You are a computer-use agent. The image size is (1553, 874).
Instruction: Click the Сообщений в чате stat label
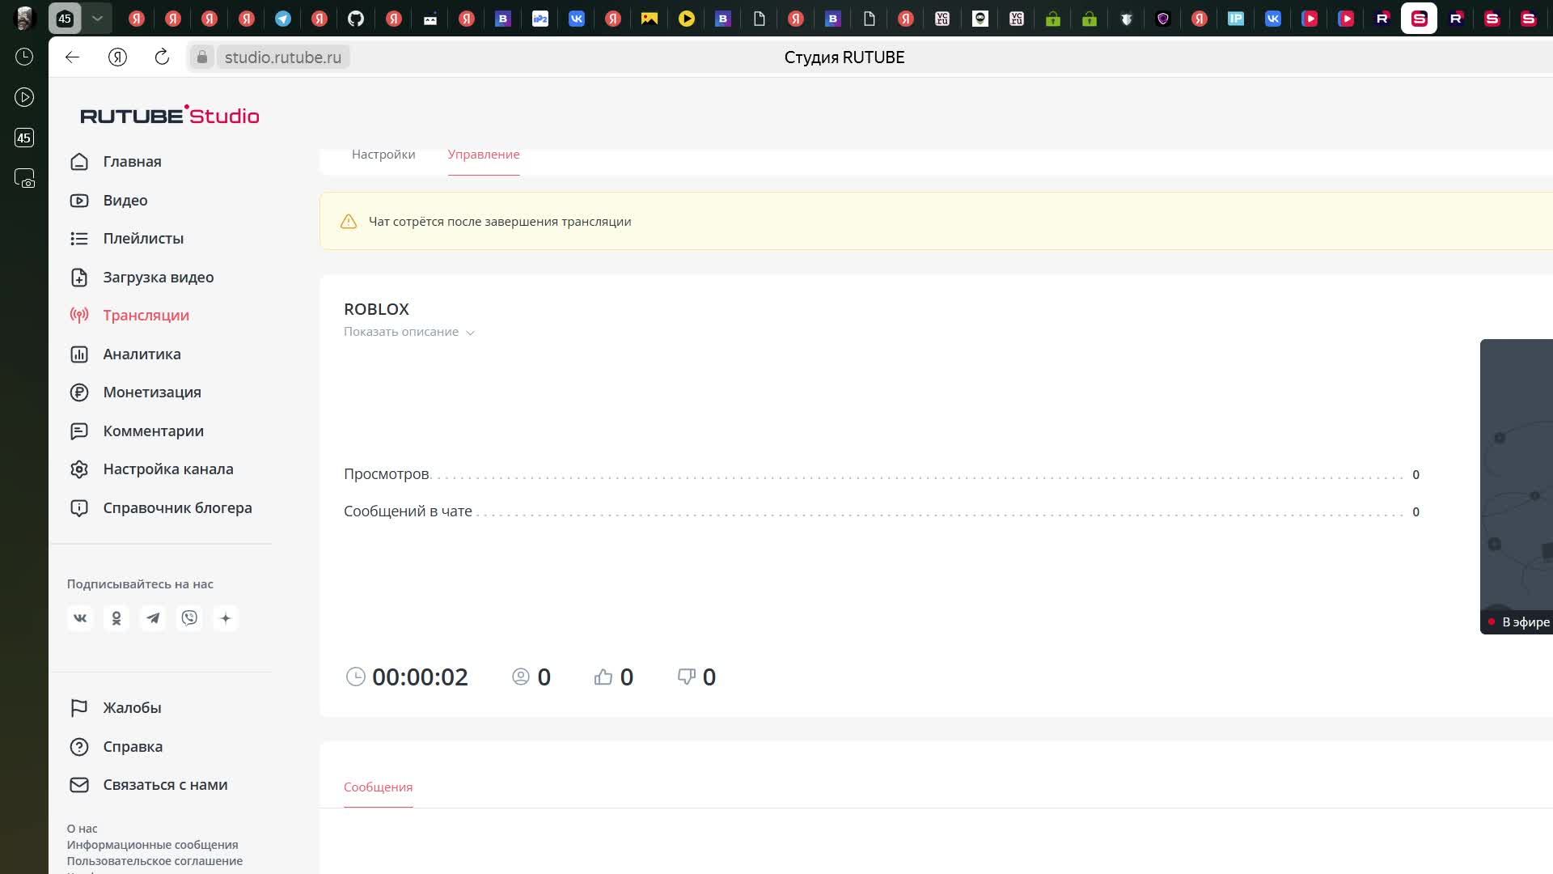pyautogui.click(x=408, y=511)
